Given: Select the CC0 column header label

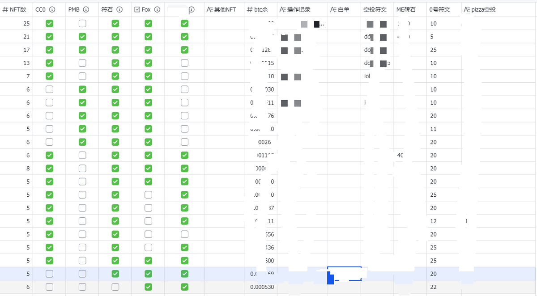Looking at the screenshot, I should point(41,9).
